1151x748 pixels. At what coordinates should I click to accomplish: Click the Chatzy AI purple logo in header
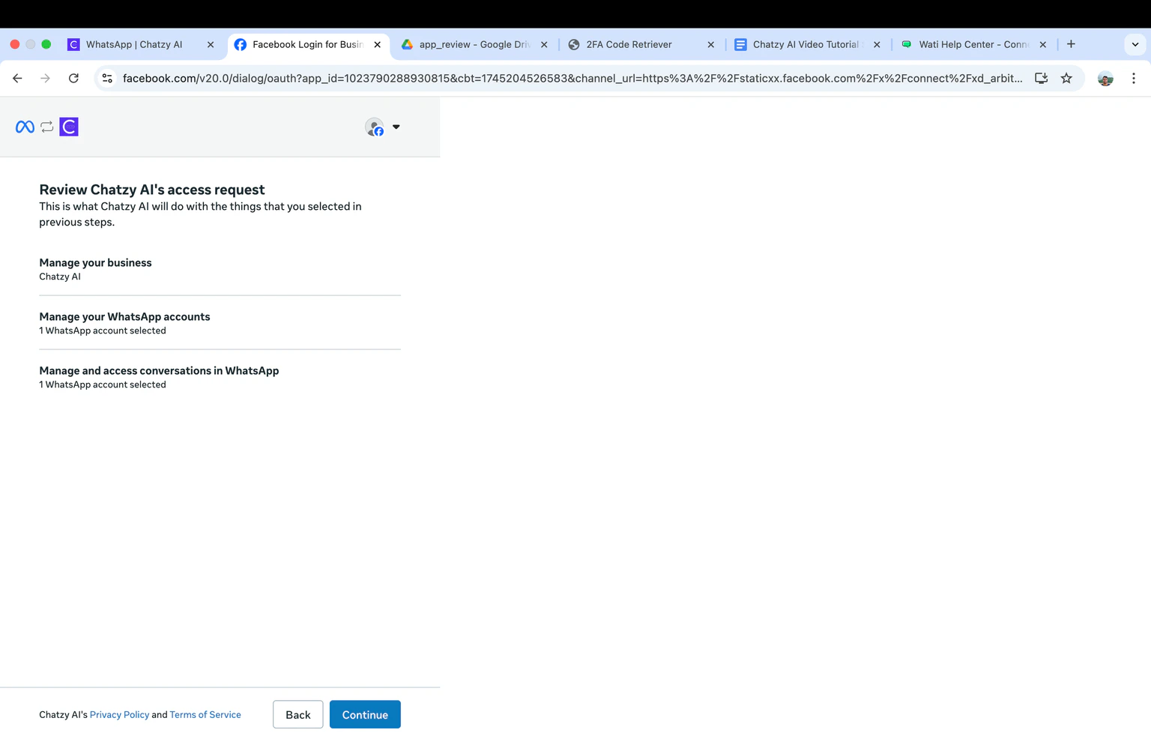click(69, 127)
